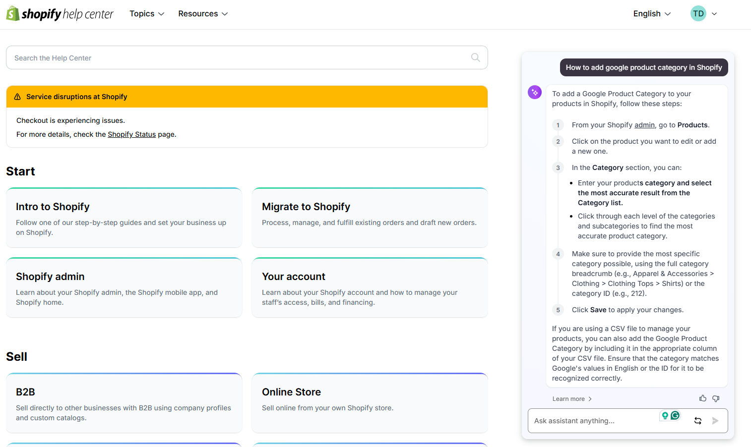The height and width of the screenshot is (447, 751).
Task: Open the Your account card
Action: click(370, 287)
